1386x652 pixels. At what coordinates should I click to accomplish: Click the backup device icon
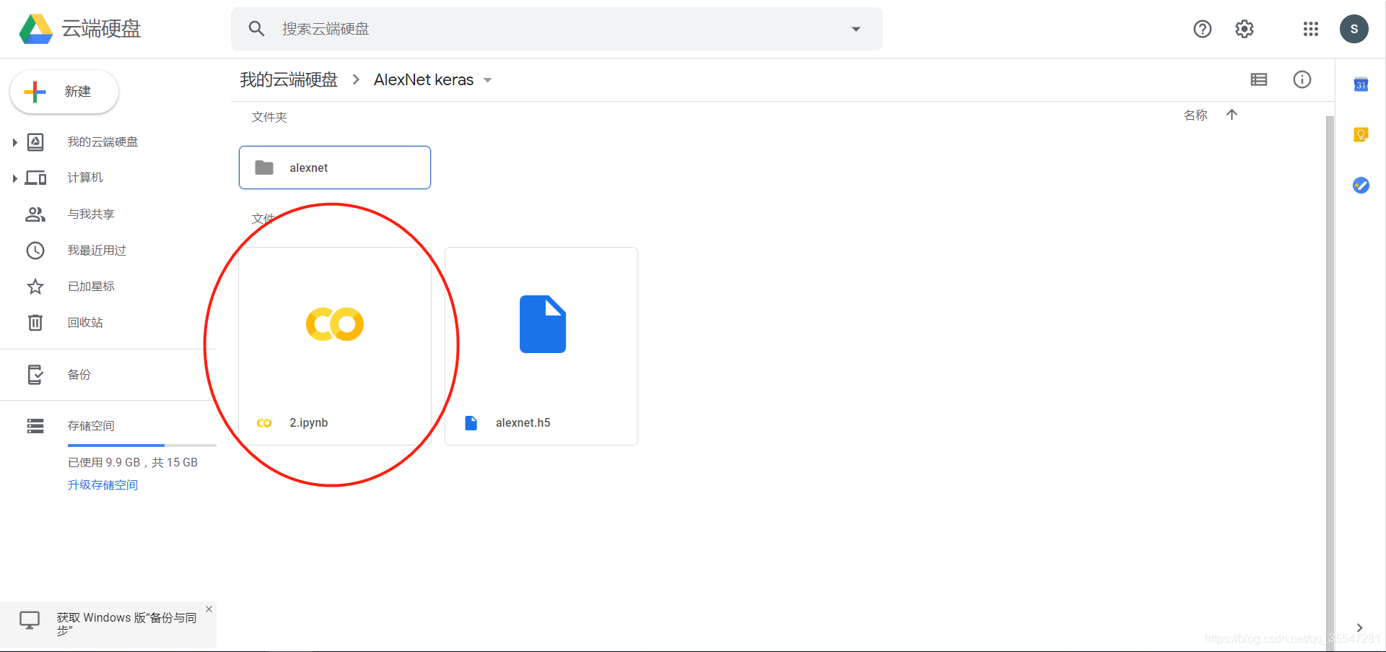pyautogui.click(x=35, y=374)
